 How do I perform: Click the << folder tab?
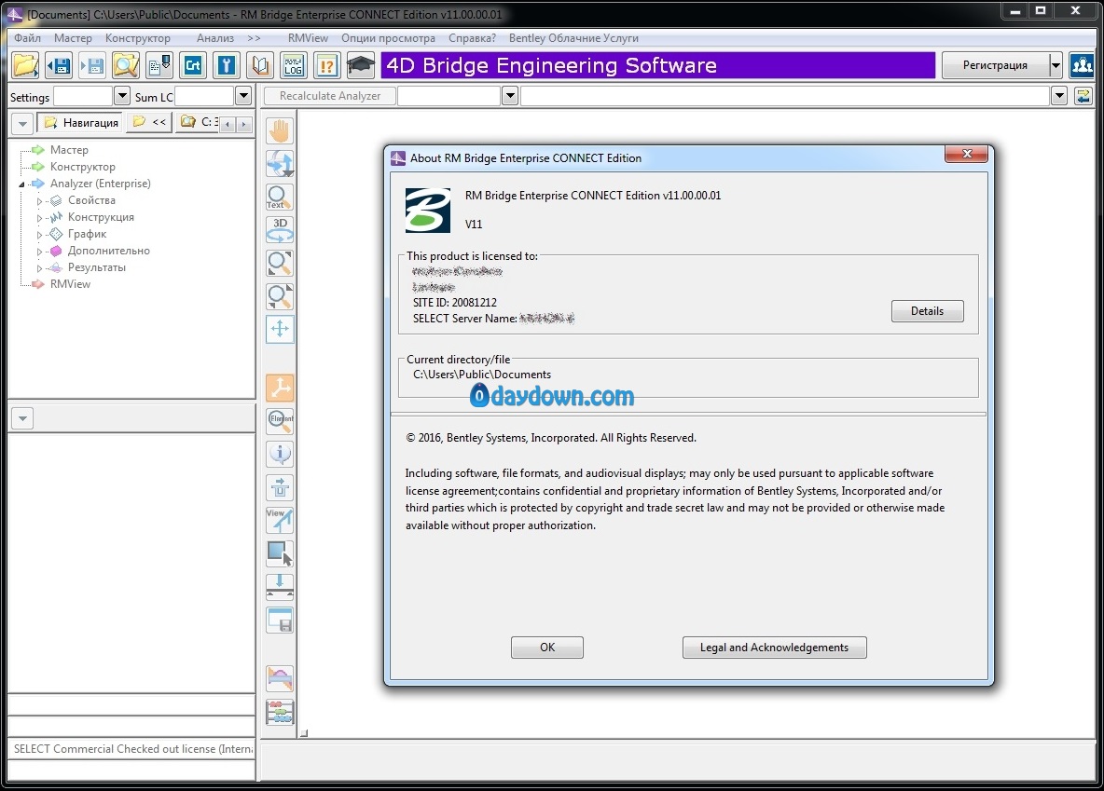[x=150, y=122]
